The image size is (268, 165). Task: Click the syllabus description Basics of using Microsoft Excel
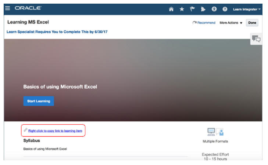[45, 149]
